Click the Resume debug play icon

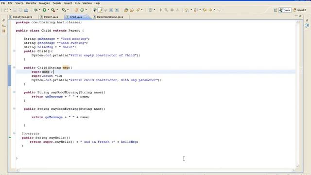(x=161, y=10)
